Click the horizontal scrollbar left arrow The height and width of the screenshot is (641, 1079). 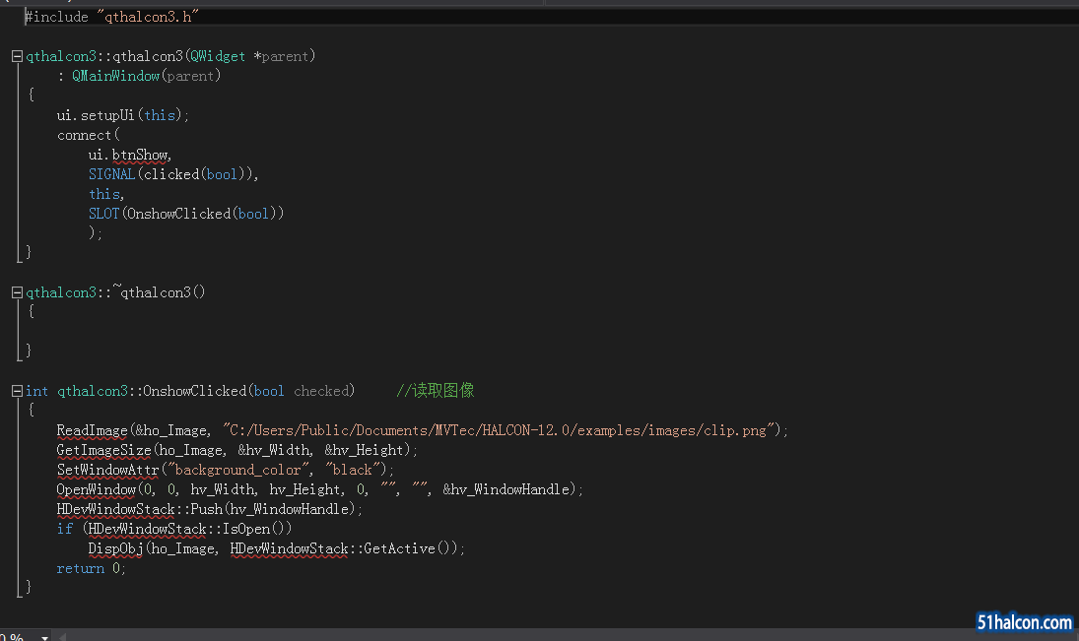click(62, 637)
